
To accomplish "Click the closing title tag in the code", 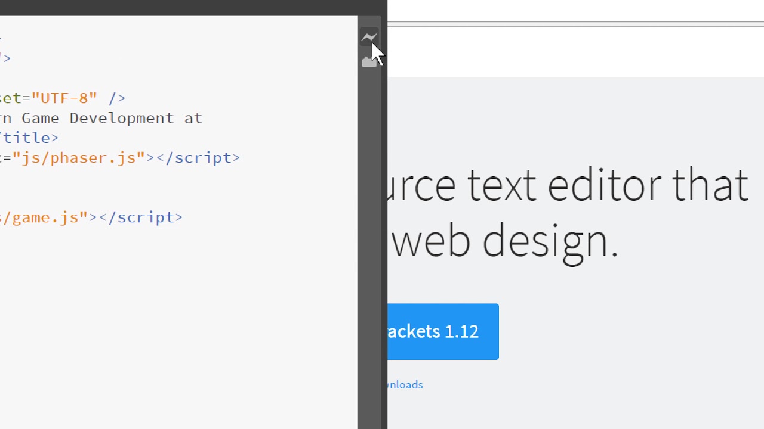I will 29,138.
